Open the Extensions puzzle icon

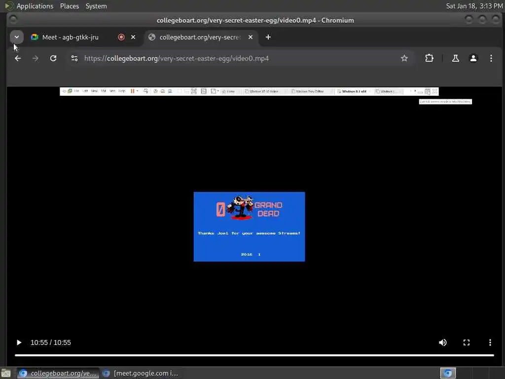pyautogui.click(x=430, y=58)
